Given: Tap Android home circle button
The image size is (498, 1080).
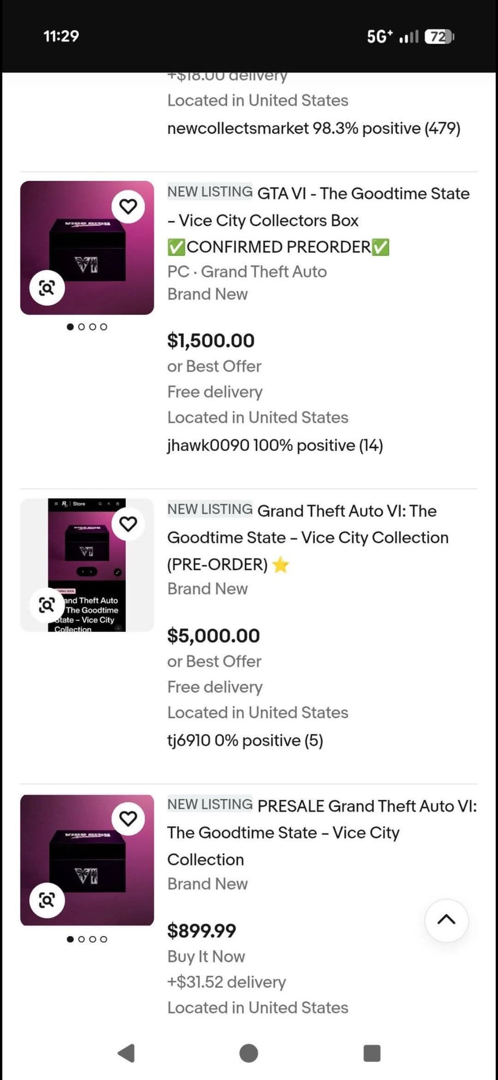Looking at the screenshot, I should (249, 1053).
